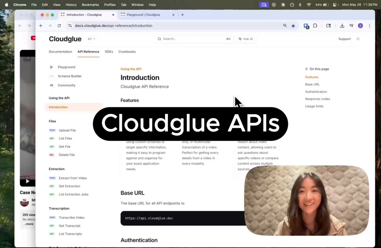Click the Search docs field
381x248 pixels.
click(194, 39)
